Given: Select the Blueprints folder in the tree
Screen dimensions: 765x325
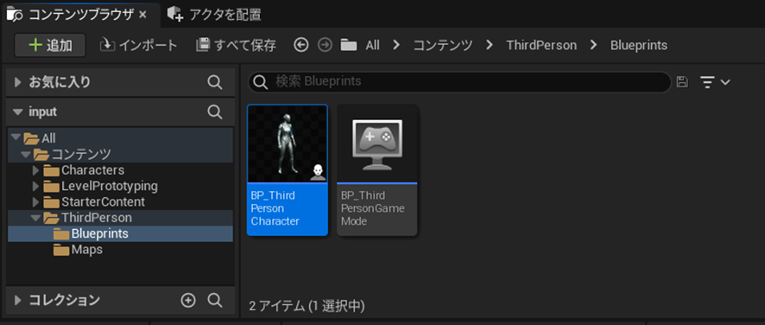Looking at the screenshot, I should click(121, 233).
